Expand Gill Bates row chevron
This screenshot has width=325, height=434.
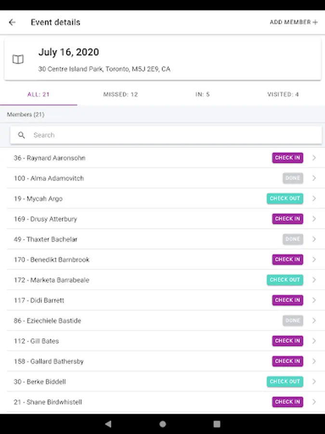pos(314,341)
